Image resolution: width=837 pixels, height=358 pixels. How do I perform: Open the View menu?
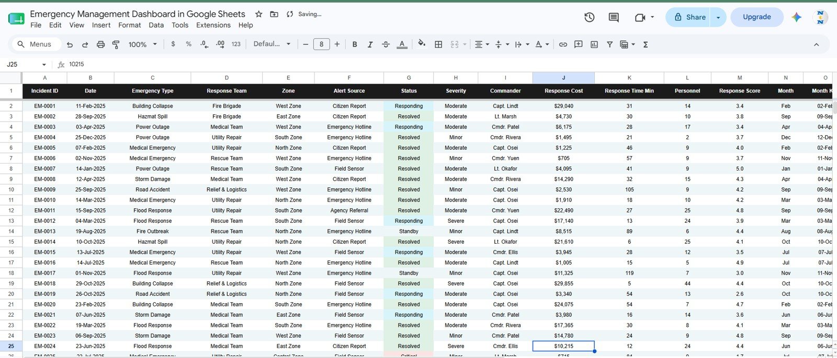76,25
